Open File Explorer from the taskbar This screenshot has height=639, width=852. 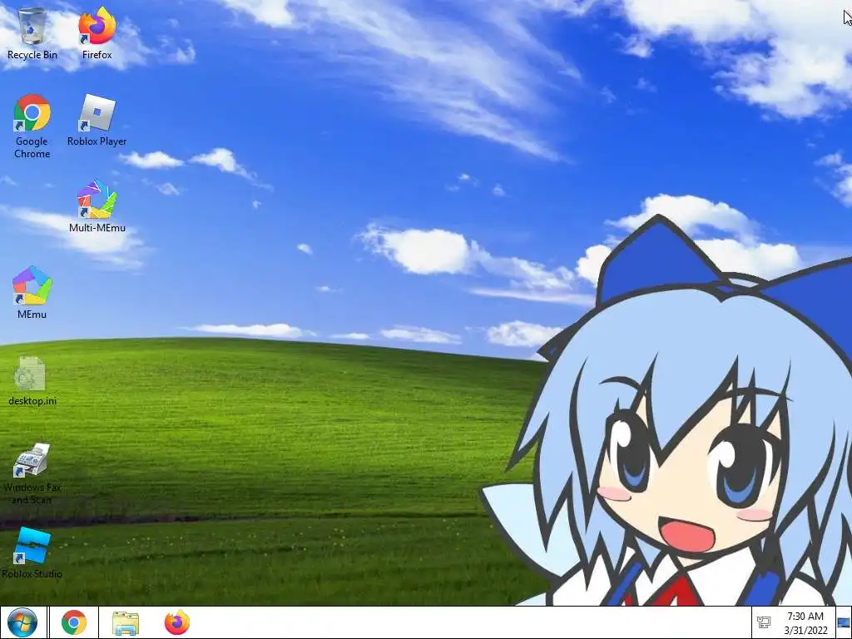(126, 622)
